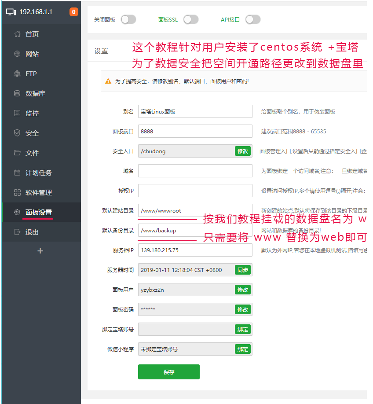Click the shield icon for 安全

click(x=17, y=133)
